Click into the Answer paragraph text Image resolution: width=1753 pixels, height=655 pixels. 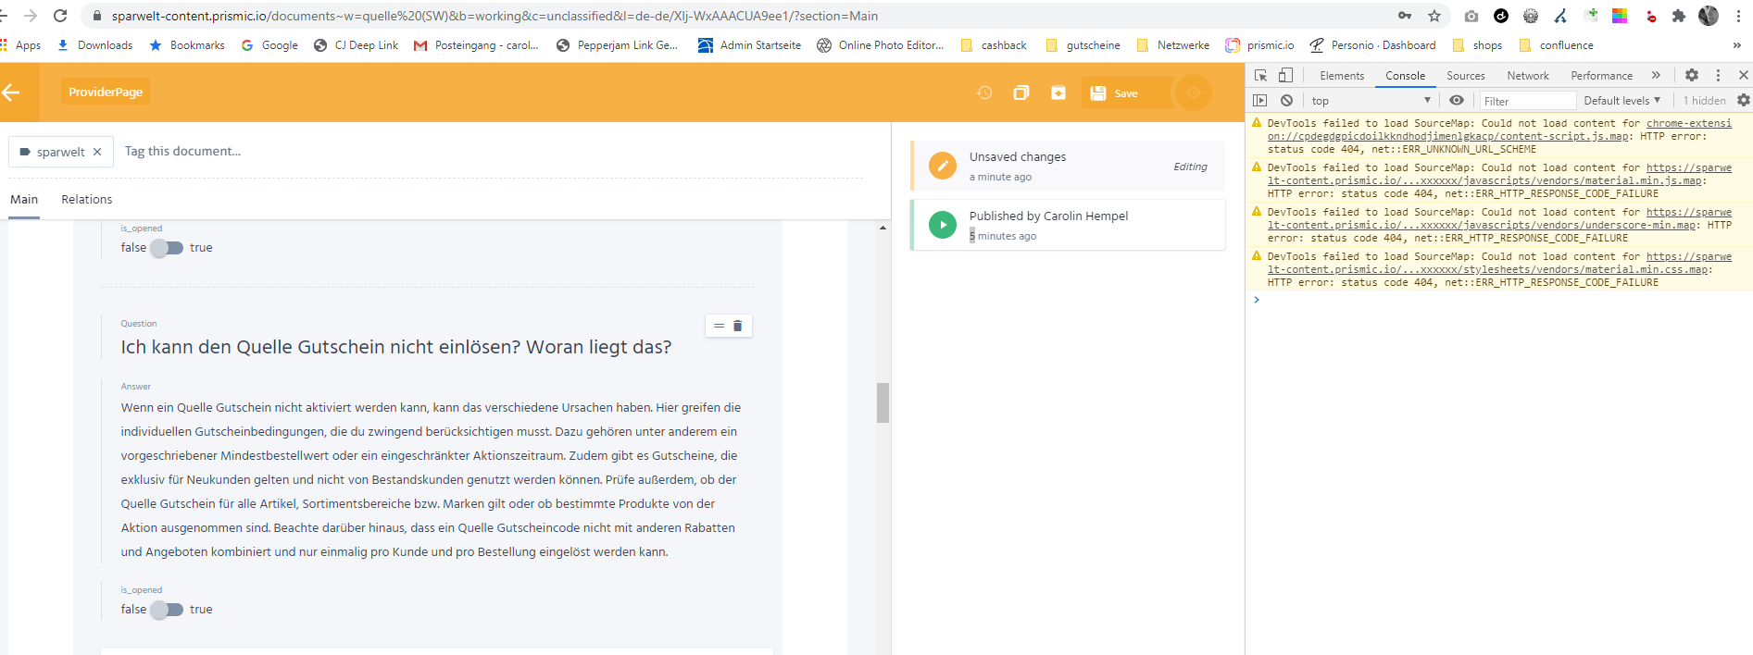pyautogui.click(x=431, y=479)
